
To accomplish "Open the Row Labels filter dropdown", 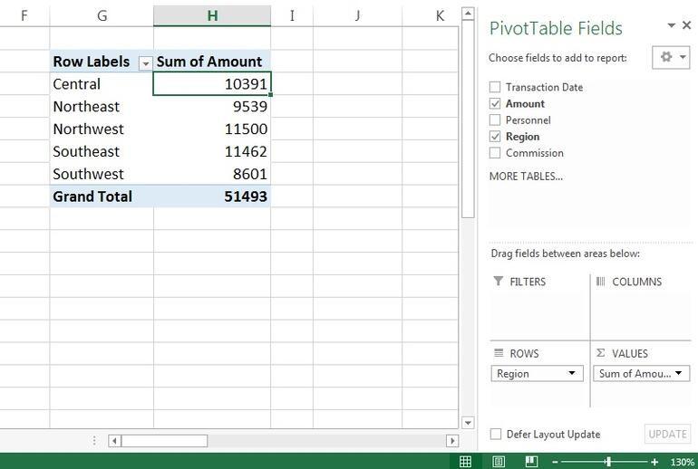I will coord(146,63).
